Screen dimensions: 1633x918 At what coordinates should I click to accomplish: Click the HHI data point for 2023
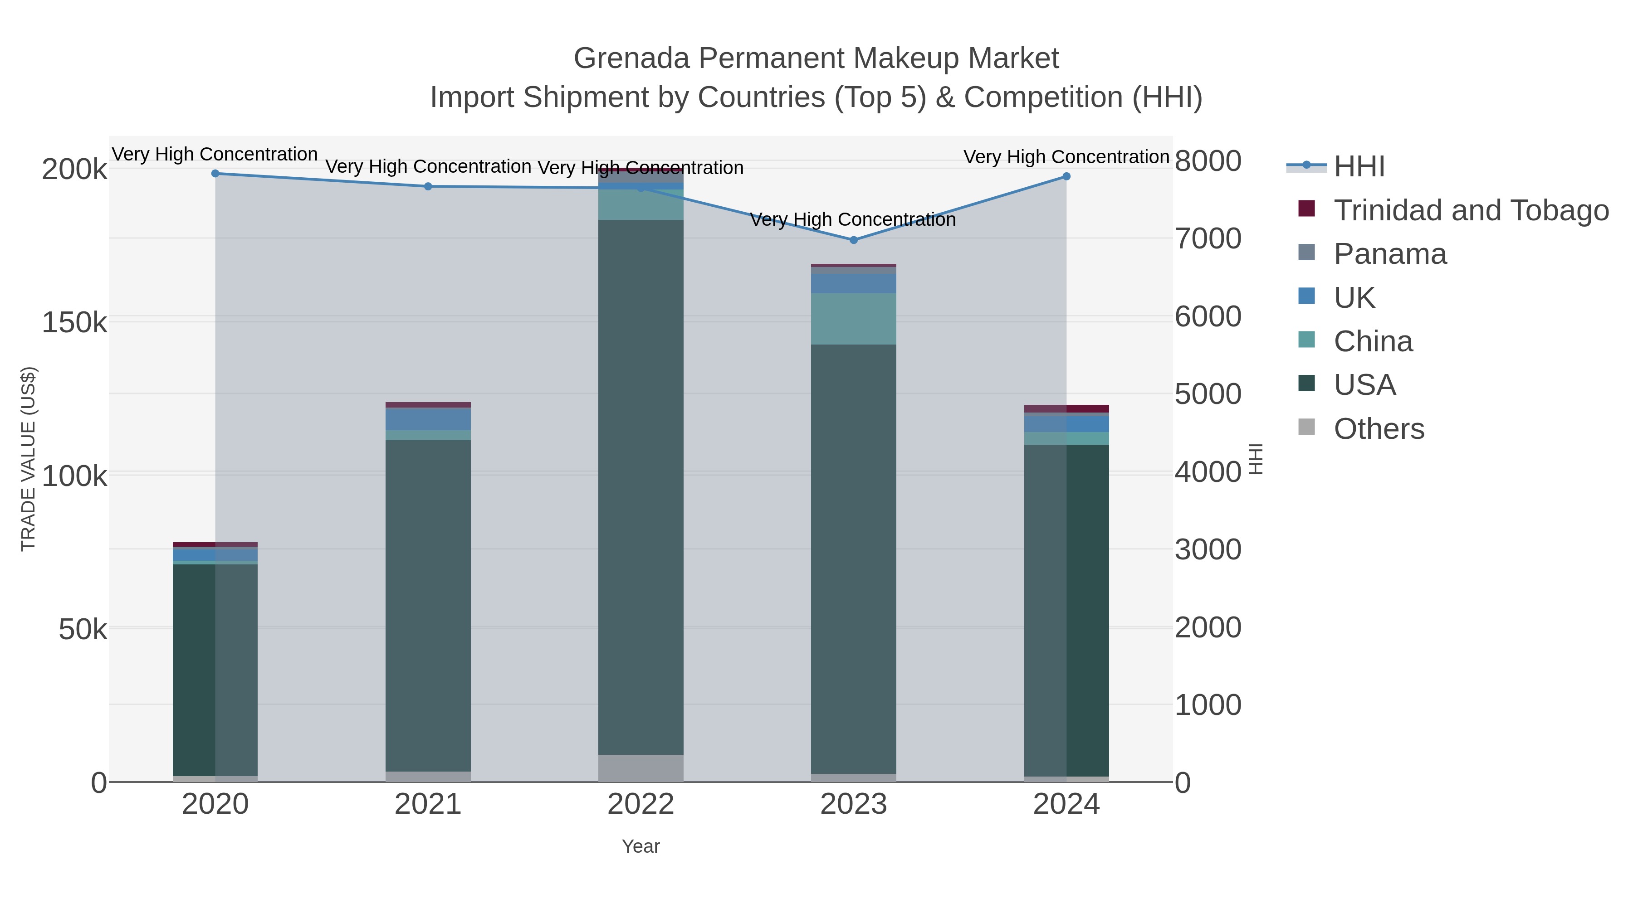[853, 240]
